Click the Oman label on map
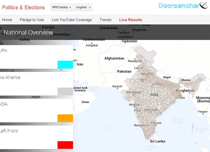 tap(85, 102)
